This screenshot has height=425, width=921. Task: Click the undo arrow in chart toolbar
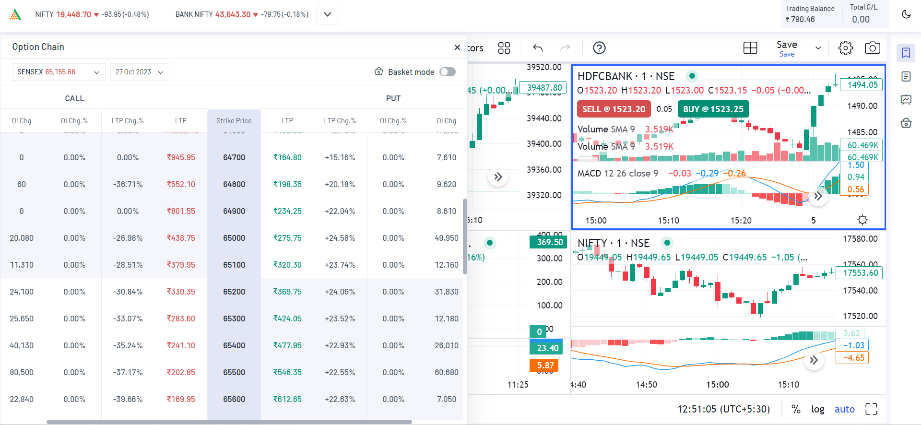pyautogui.click(x=538, y=48)
